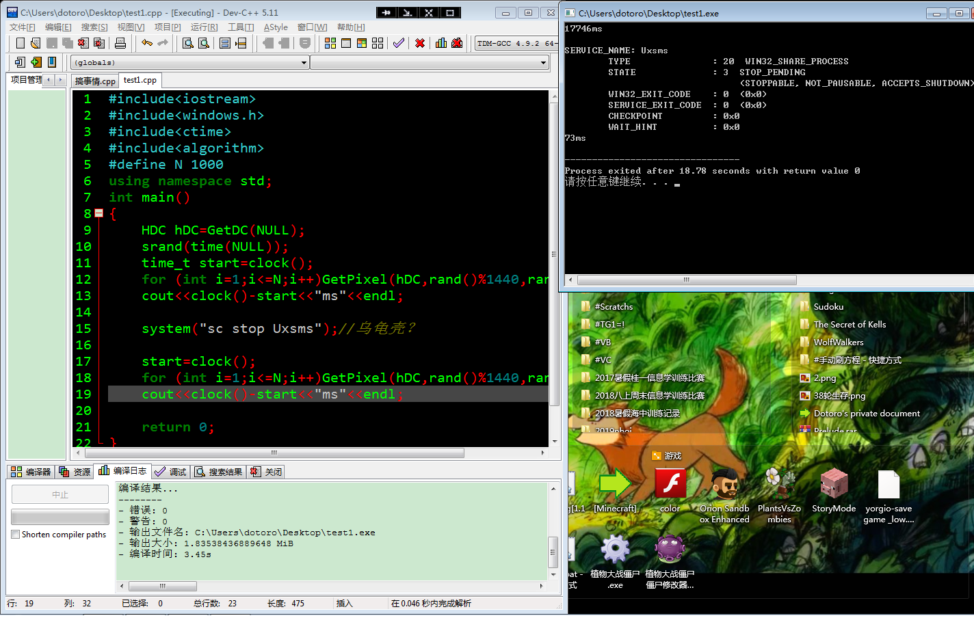Open the 帮助[H] menu
Viewport: 974px width, 618px height.
351,27
